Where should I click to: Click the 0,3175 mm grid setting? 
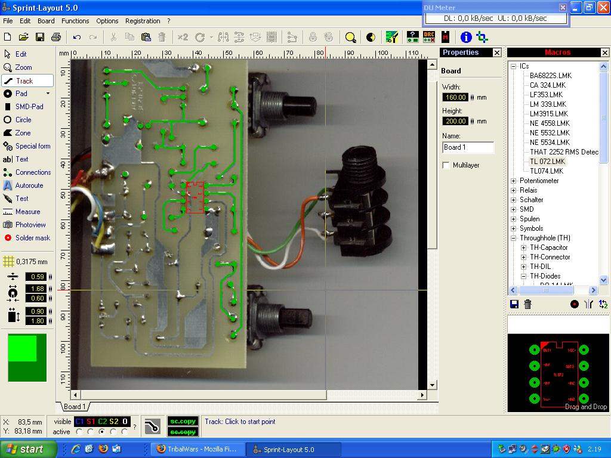[25, 262]
